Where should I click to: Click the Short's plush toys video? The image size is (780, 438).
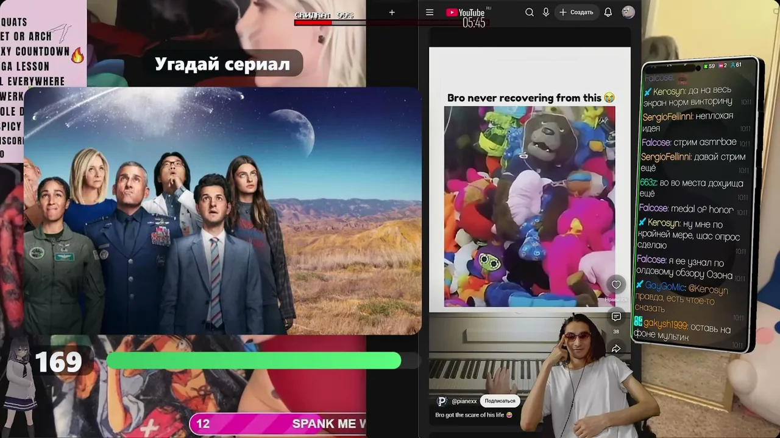tap(530, 207)
